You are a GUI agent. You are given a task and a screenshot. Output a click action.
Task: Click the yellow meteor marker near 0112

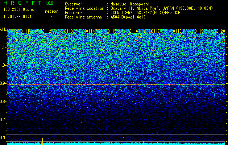tap(42, 141)
